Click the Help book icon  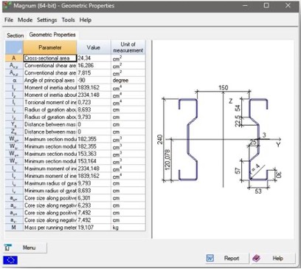click(x=257, y=258)
